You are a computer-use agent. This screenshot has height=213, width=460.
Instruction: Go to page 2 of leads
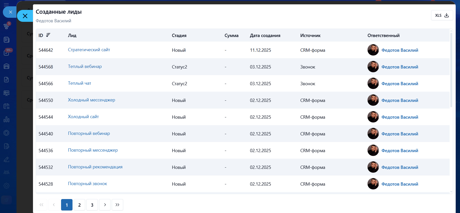pyautogui.click(x=79, y=205)
